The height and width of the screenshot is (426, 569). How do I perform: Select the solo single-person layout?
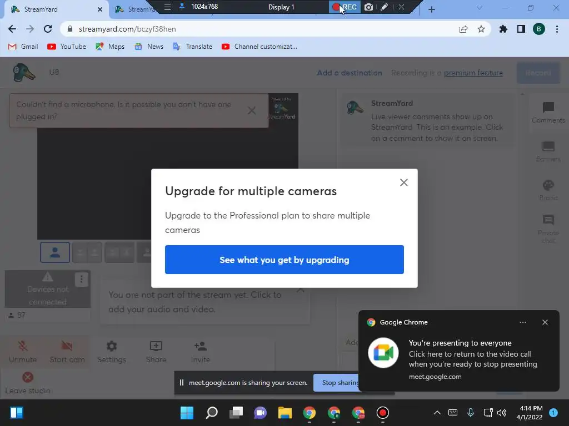coord(55,252)
